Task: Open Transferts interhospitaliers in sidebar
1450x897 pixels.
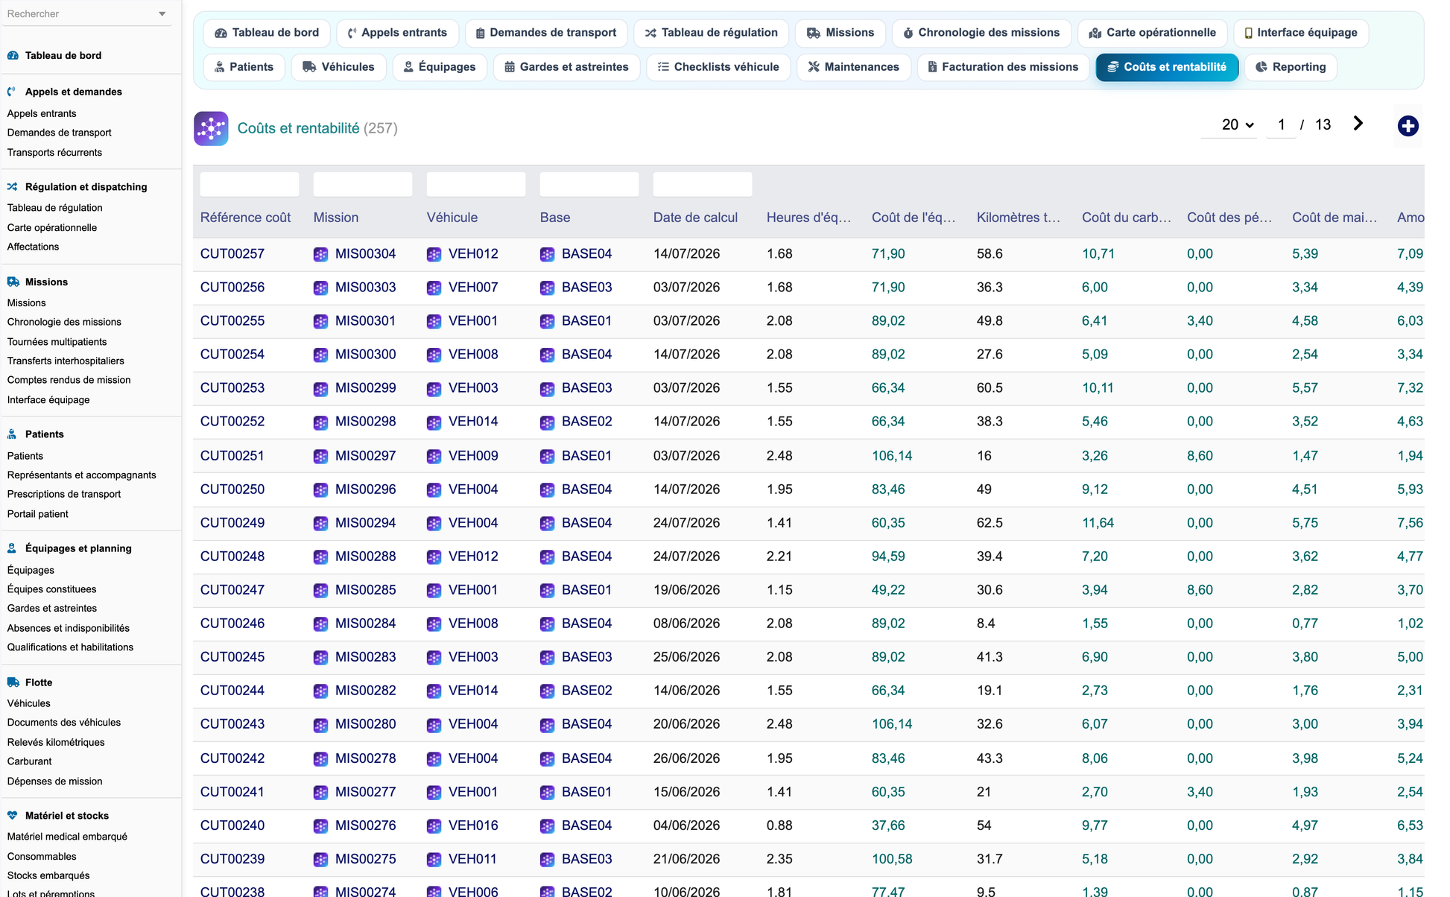Action: pyautogui.click(x=66, y=361)
